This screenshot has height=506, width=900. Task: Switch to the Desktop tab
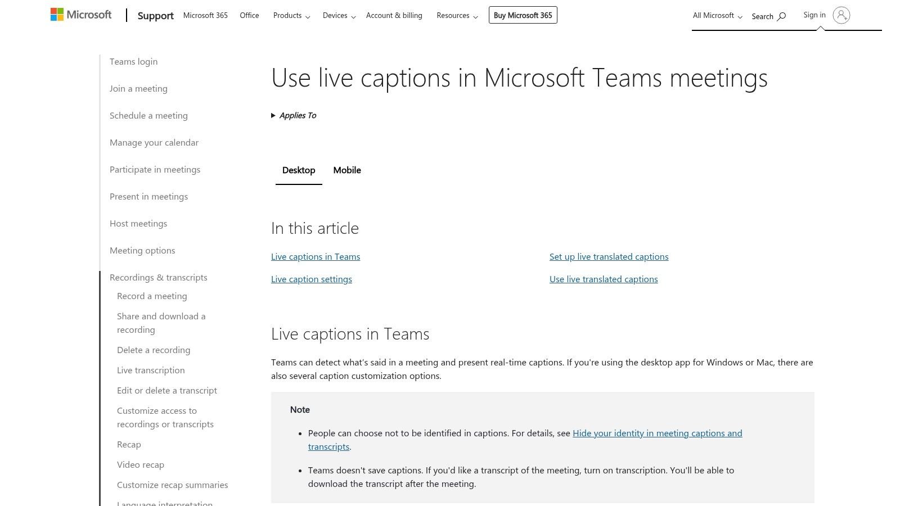pyautogui.click(x=299, y=170)
